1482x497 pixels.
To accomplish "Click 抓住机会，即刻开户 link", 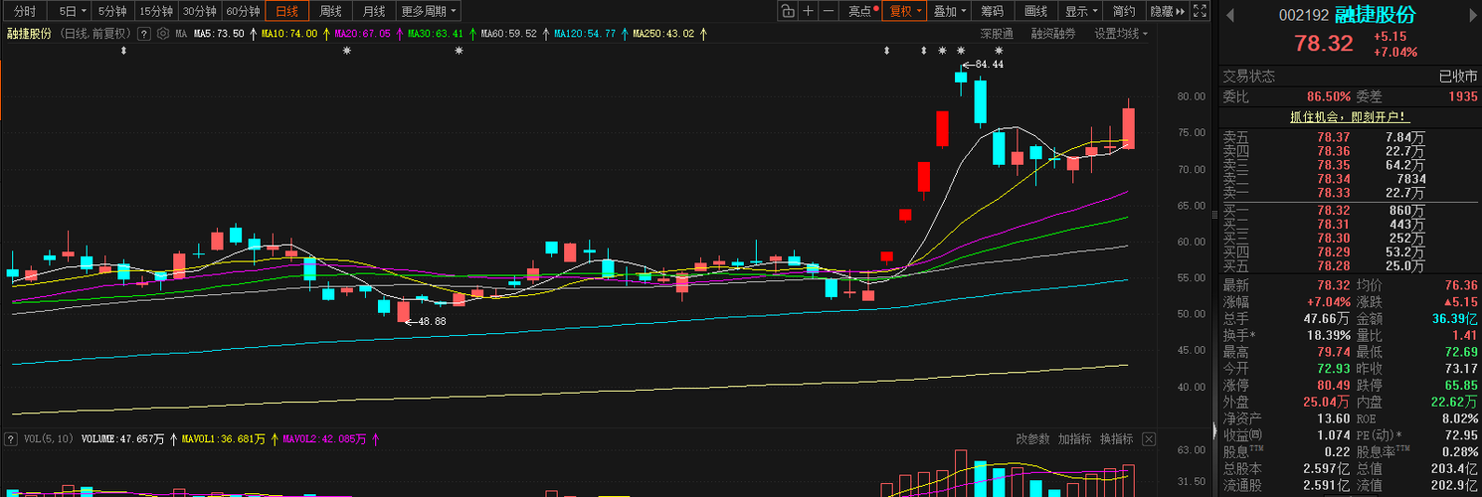I will pos(1350,116).
